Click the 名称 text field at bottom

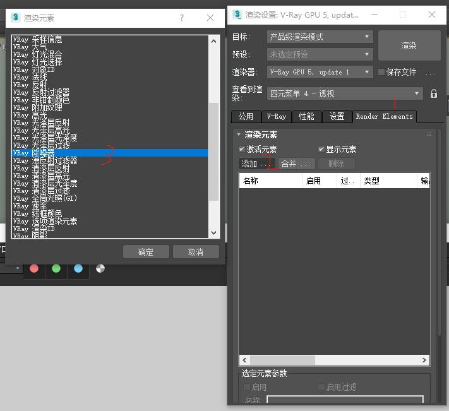345,399
